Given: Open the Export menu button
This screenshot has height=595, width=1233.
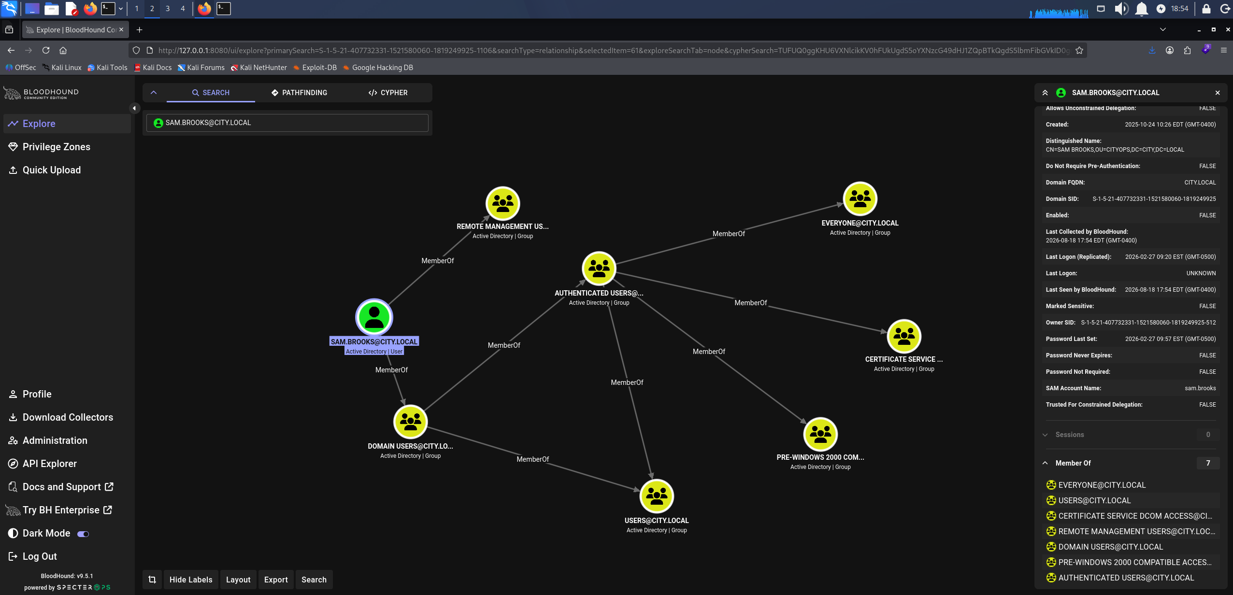Looking at the screenshot, I should (x=276, y=580).
